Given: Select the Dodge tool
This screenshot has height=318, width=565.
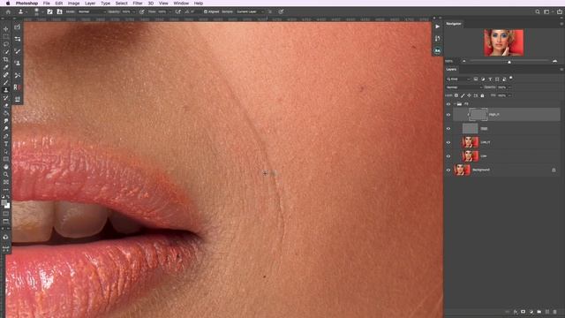Looking at the screenshot, I should pos(6,128).
